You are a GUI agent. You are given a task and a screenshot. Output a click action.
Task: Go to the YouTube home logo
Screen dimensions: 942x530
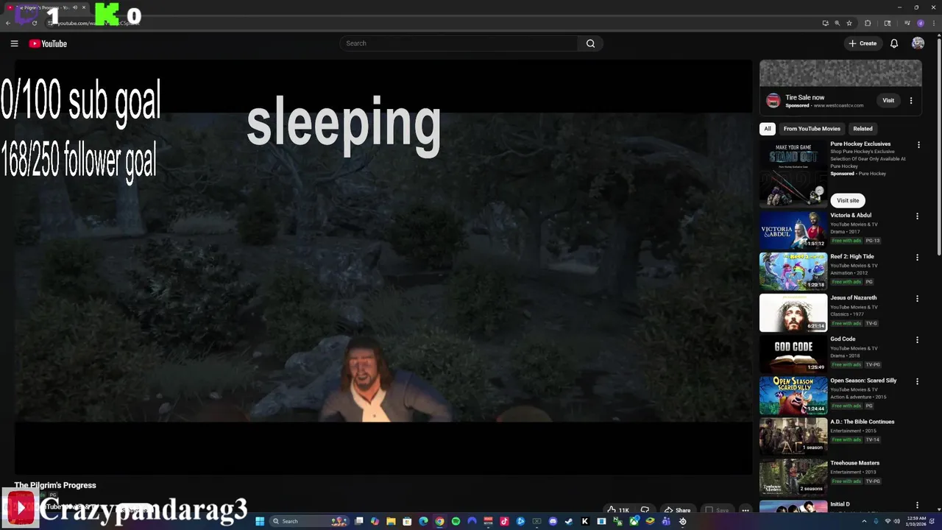[48, 43]
